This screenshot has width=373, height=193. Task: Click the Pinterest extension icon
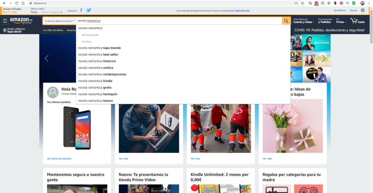341,3
